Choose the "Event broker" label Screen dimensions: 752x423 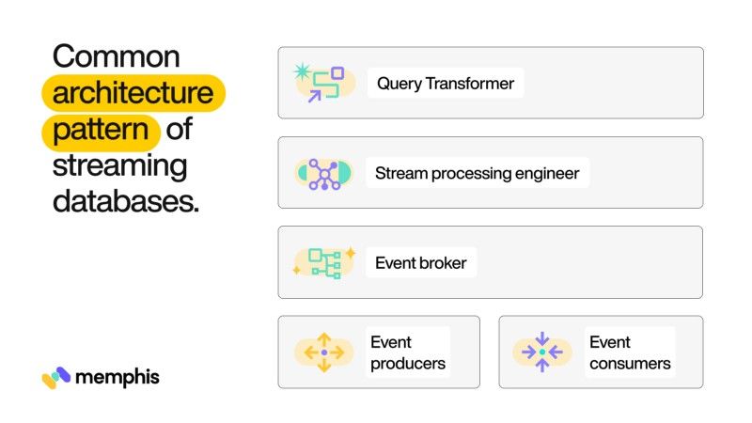point(420,262)
